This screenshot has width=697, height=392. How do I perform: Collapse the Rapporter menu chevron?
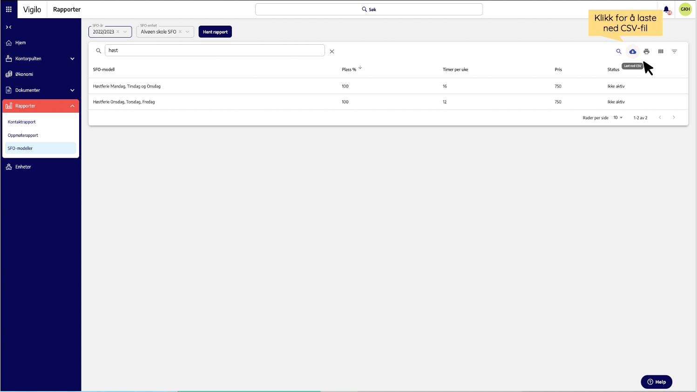pyautogui.click(x=72, y=106)
